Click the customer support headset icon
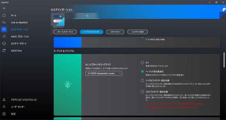Image resolution: width=226 pixels, height=120 pixels. pos(4,43)
